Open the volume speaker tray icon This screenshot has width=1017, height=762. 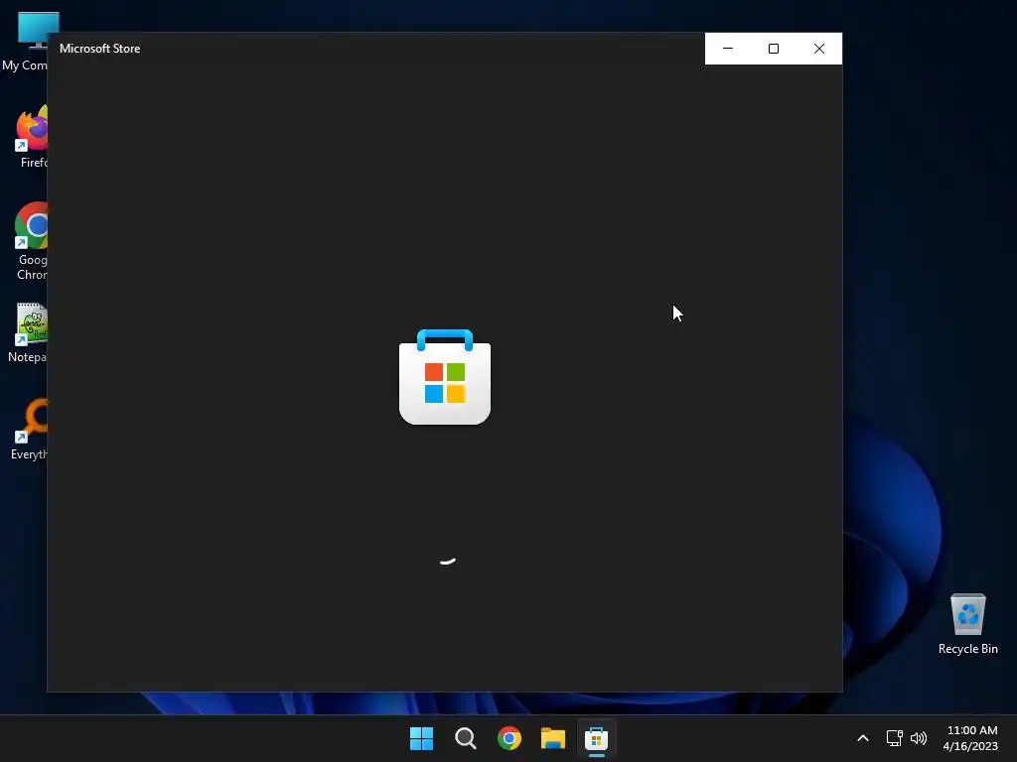[919, 738]
